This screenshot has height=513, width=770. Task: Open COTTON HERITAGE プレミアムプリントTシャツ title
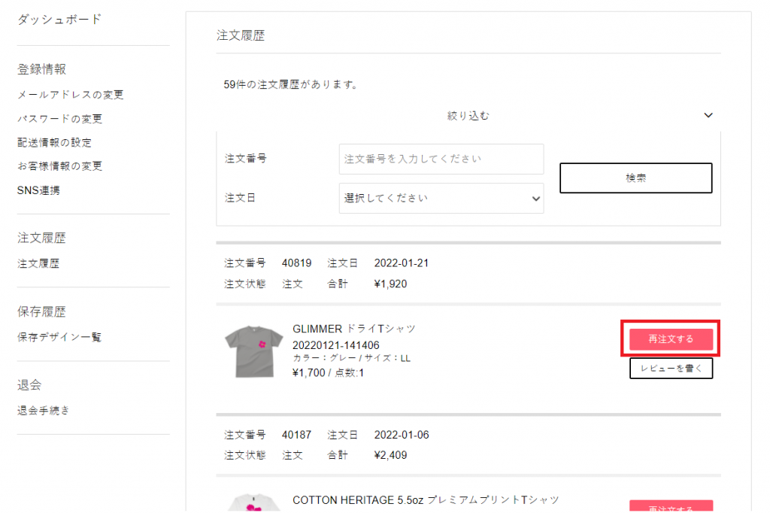pos(426,500)
